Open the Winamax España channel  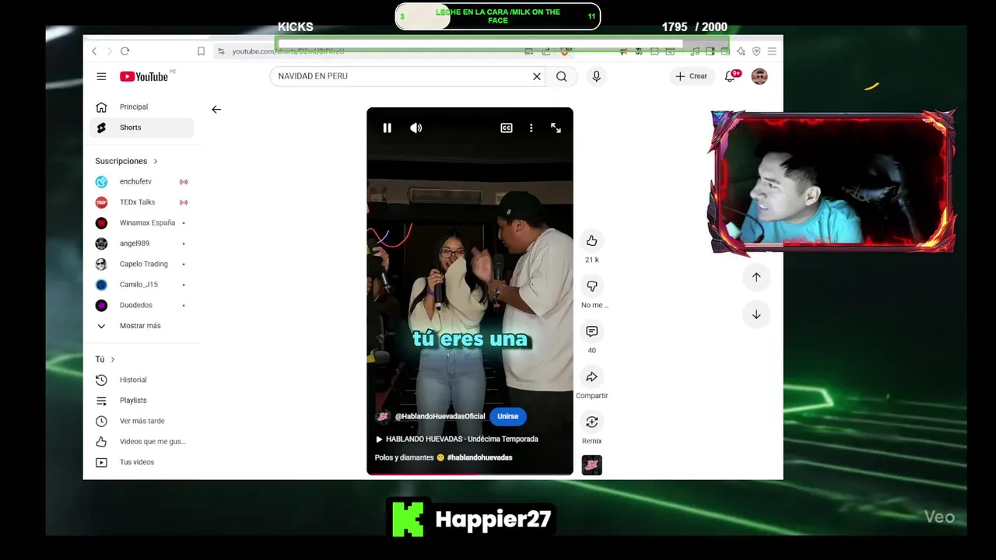pos(142,222)
